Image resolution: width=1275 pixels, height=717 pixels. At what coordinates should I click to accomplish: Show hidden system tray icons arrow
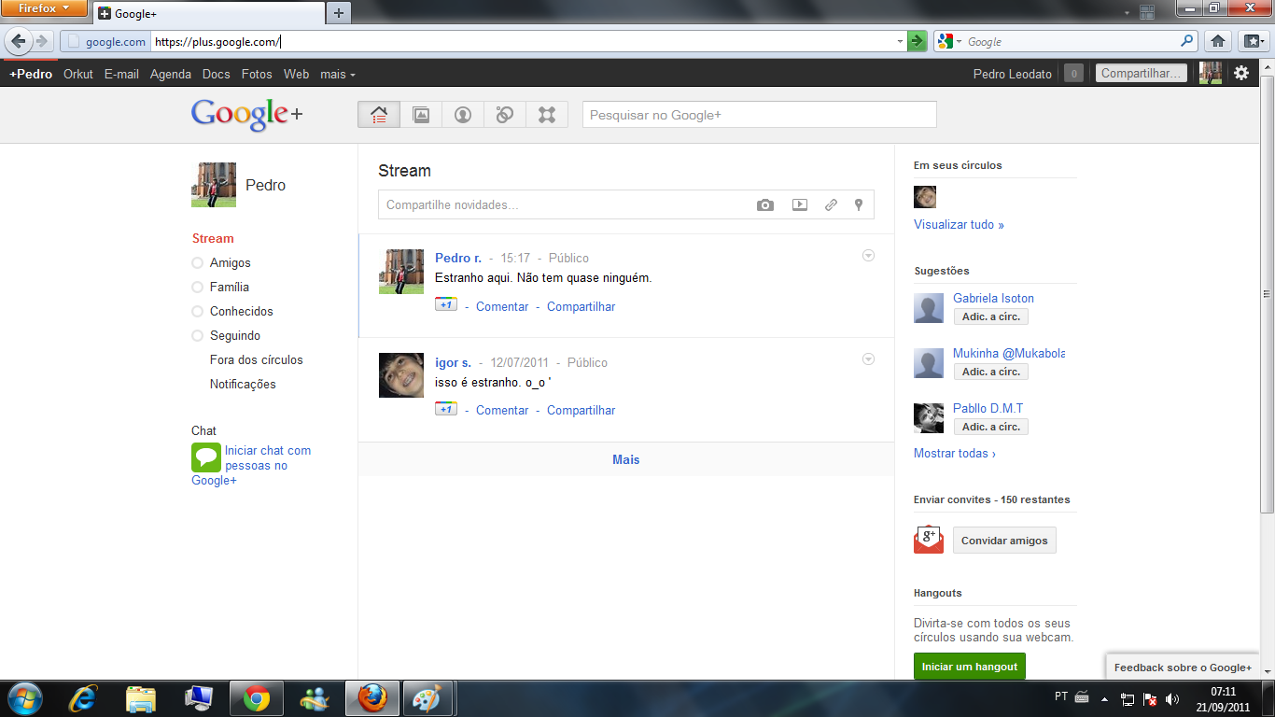[x=1105, y=698]
